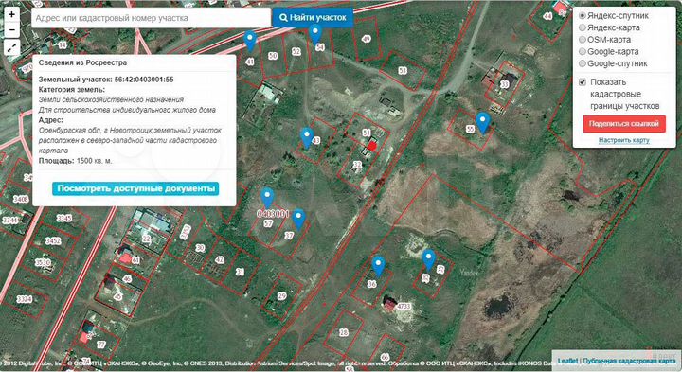Toggle cadastral boundaries display checkbox
The height and width of the screenshot is (372, 682).
point(583,82)
